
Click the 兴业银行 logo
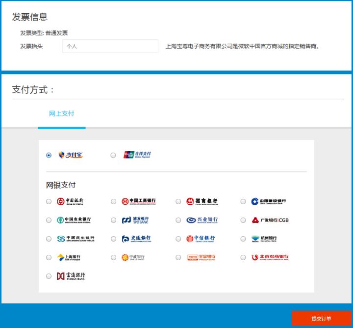(x=202, y=220)
